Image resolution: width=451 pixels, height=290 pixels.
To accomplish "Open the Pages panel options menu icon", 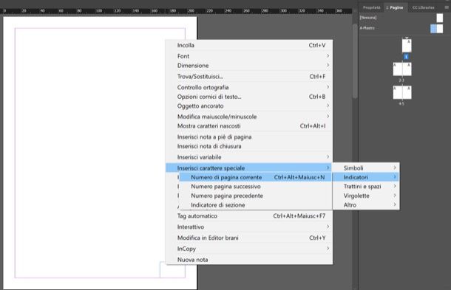I will click(447, 7).
